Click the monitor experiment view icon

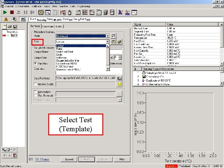23,19
